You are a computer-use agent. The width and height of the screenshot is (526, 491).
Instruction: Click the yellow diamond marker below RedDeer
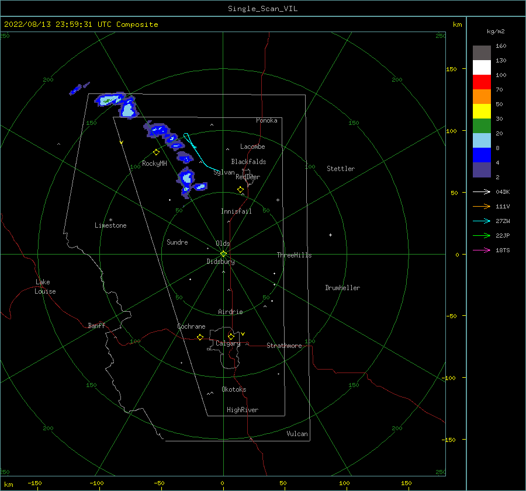(240, 190)
